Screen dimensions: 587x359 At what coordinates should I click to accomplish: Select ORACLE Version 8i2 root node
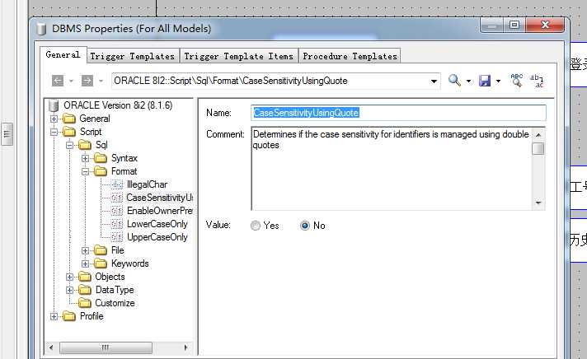[x=118, y=105]
